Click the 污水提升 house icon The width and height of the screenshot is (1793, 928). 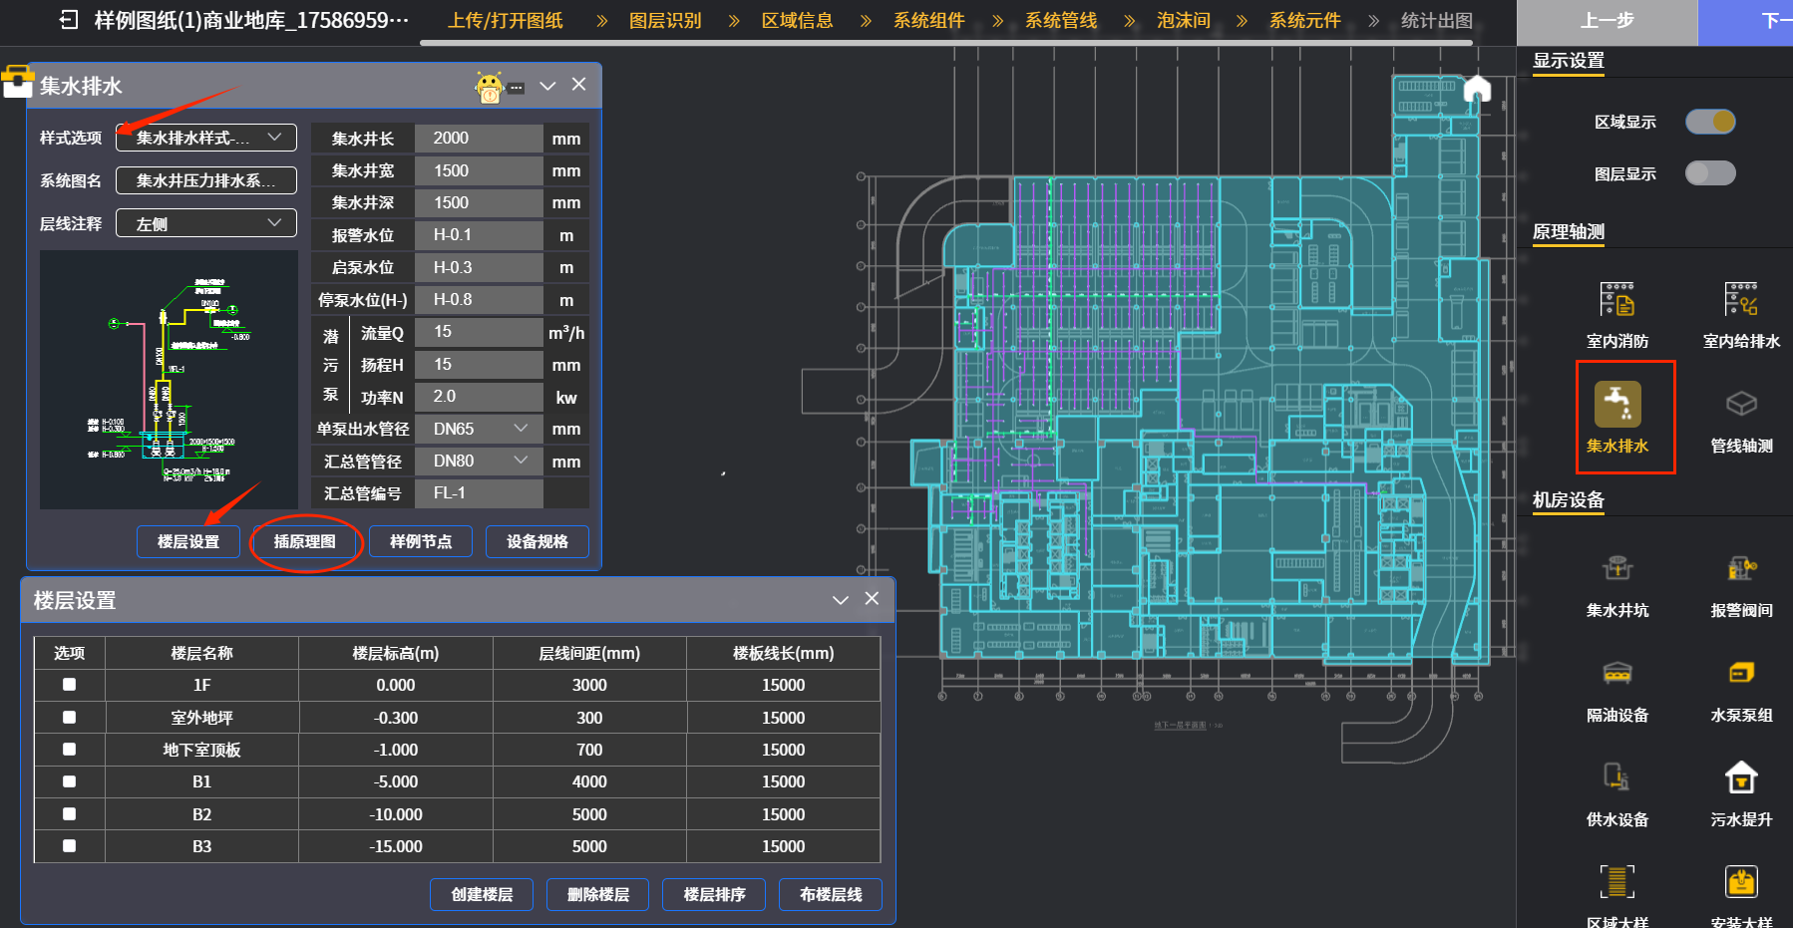click(x=1740, y=778)
